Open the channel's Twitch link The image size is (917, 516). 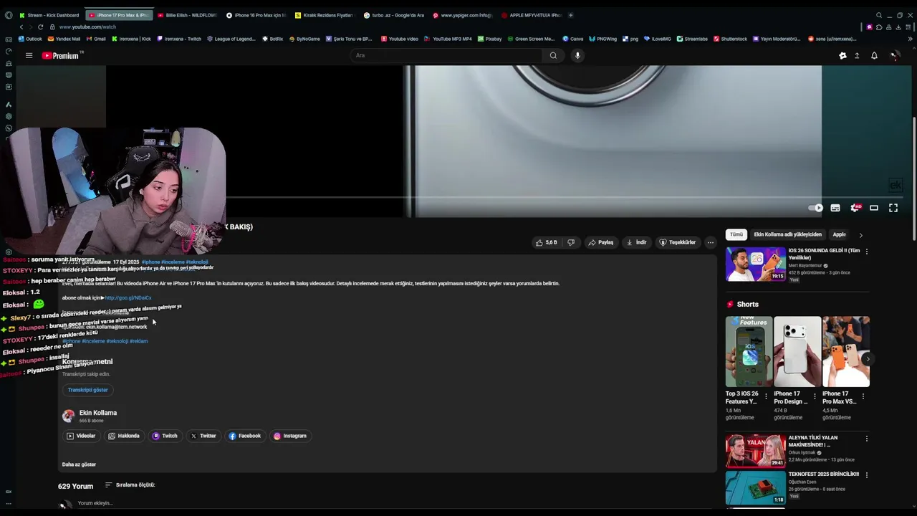165,436
